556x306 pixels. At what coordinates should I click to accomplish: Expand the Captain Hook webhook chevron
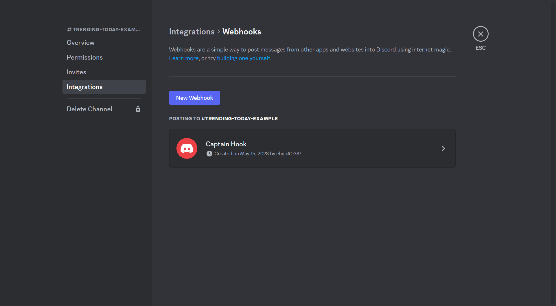[x=443, y=148]
